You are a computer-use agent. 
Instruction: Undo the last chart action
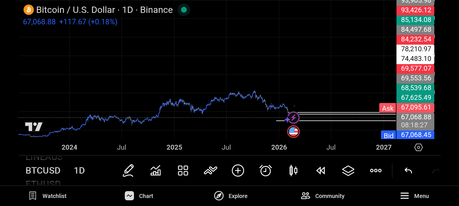pyautogui.click(x=408, y=171)
